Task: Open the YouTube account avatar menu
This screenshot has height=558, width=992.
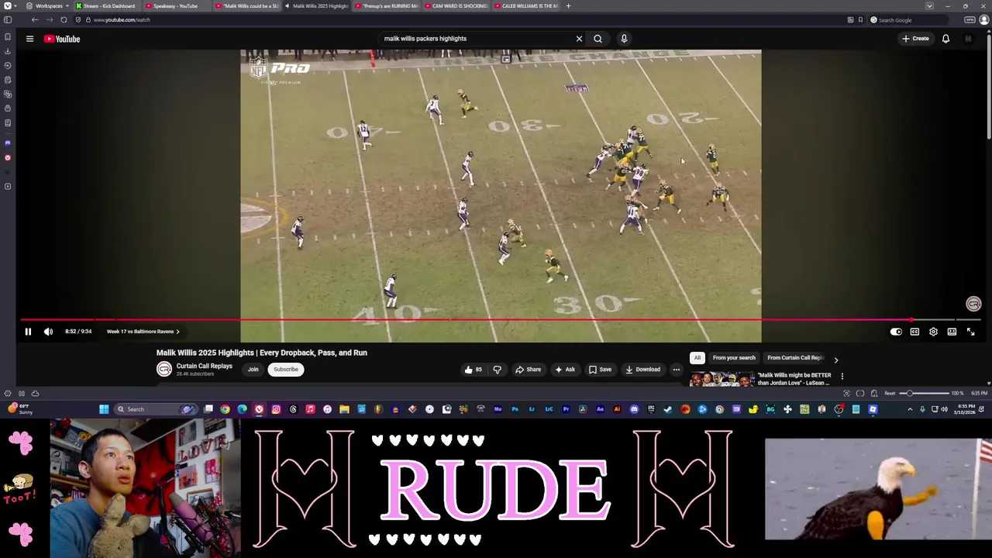Action: click(968, 39)
